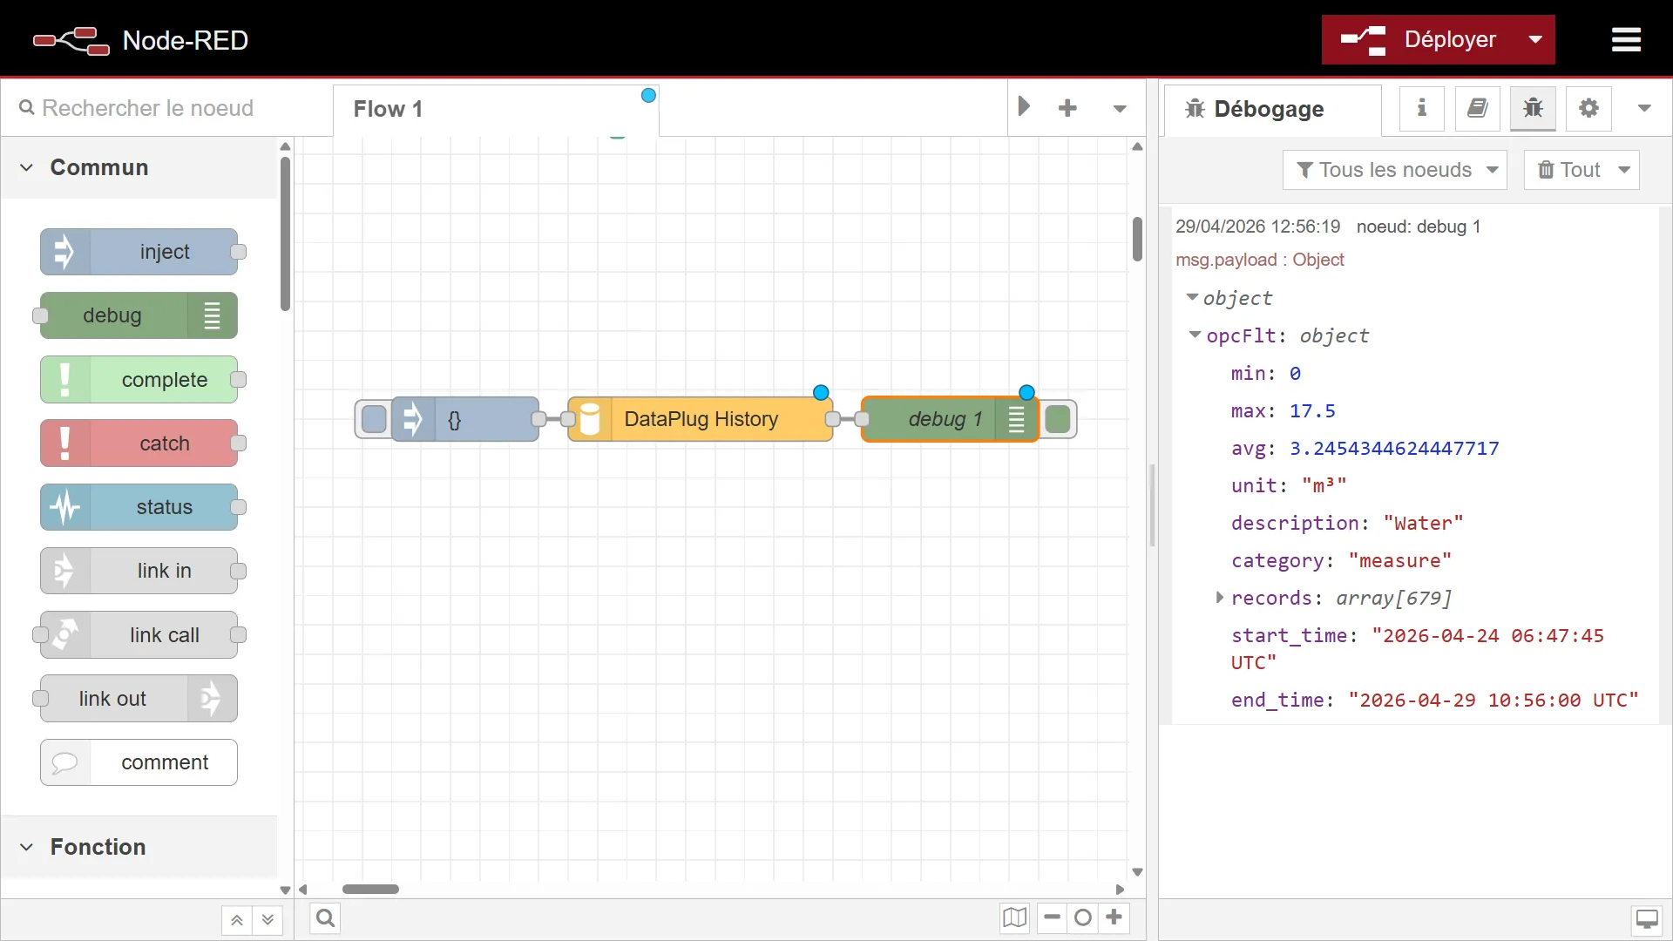Collapse the opcFlt object tree
The width and height of the screenshot is (1673, 941).
1195,335
